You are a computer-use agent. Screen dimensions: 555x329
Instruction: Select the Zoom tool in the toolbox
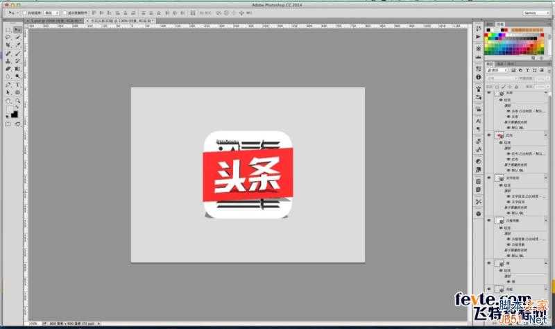click(x=17, y=100)
